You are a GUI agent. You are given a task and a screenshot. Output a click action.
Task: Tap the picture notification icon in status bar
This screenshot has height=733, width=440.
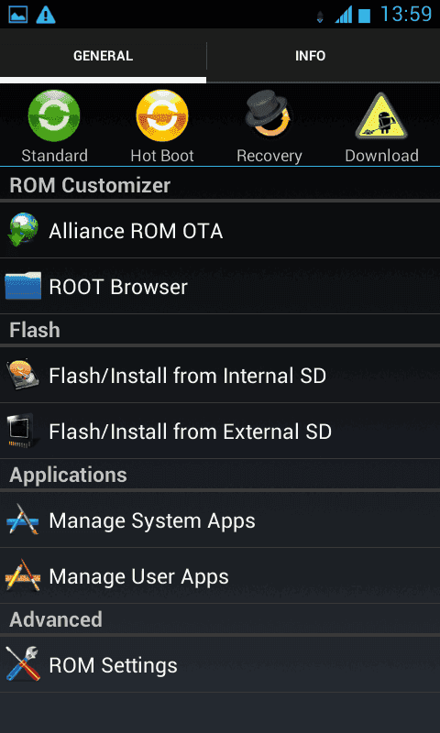[x=17, y=15]
